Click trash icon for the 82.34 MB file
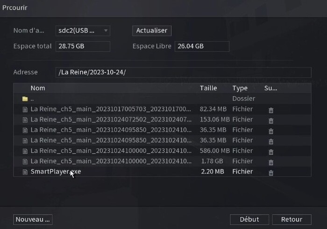The width and height of the screenshot is (327, 229). pyautogui.click(x=270, y=110)
